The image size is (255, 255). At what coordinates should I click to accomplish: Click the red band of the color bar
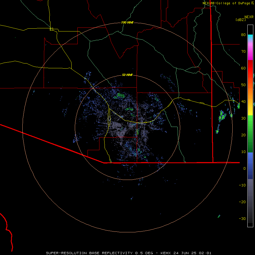[250, 68]
